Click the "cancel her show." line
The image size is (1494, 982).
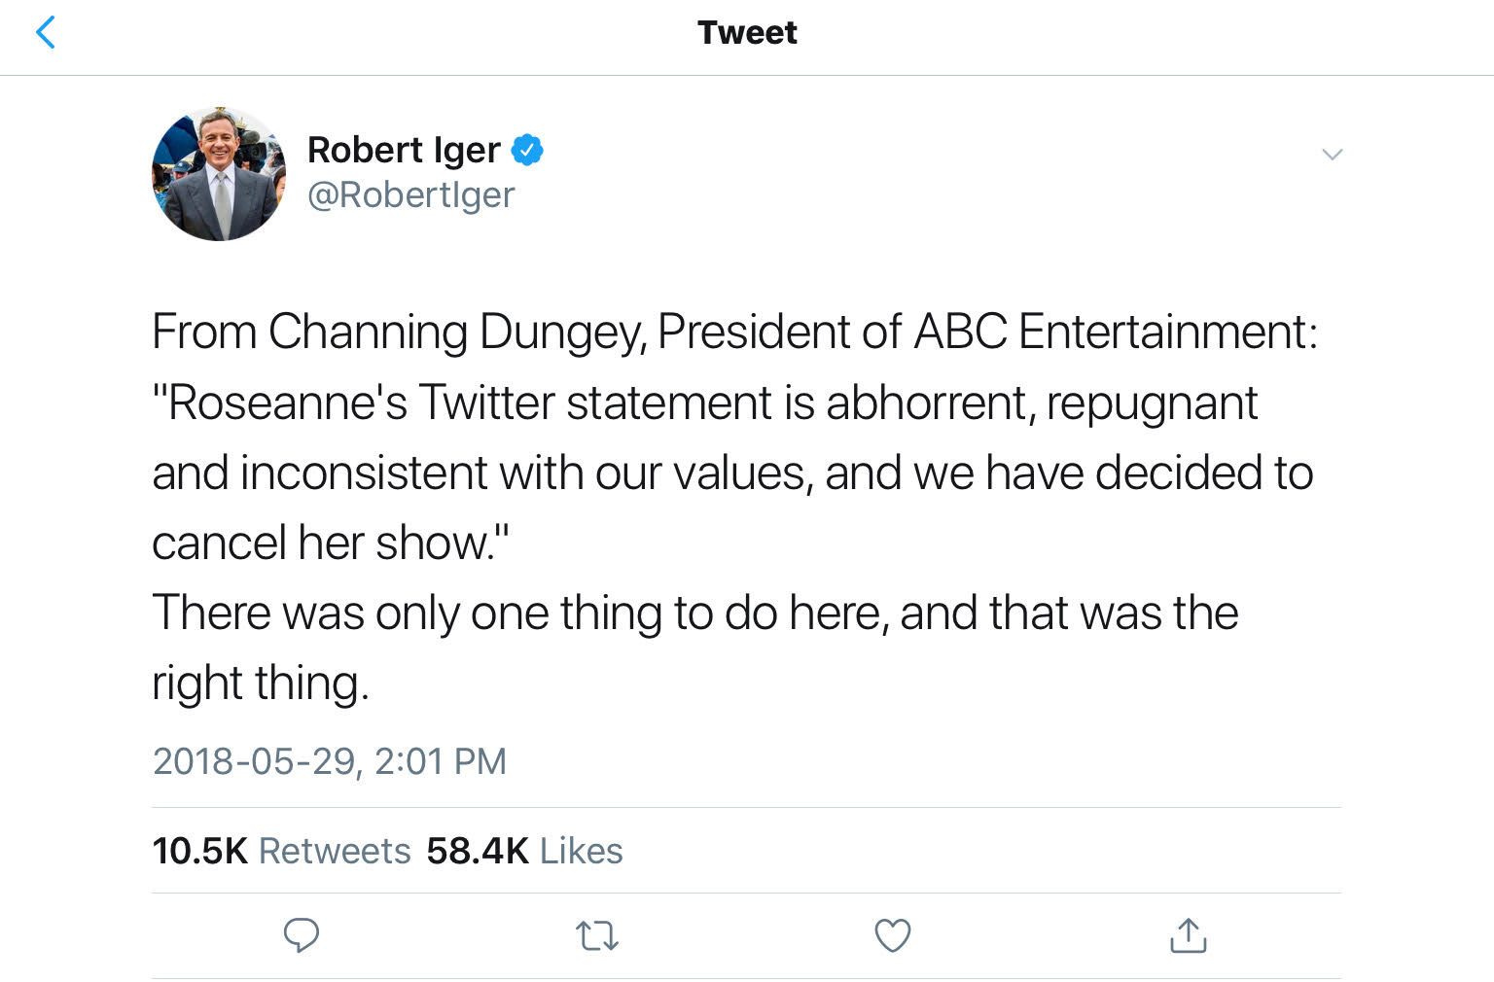(x=331, y=543)
